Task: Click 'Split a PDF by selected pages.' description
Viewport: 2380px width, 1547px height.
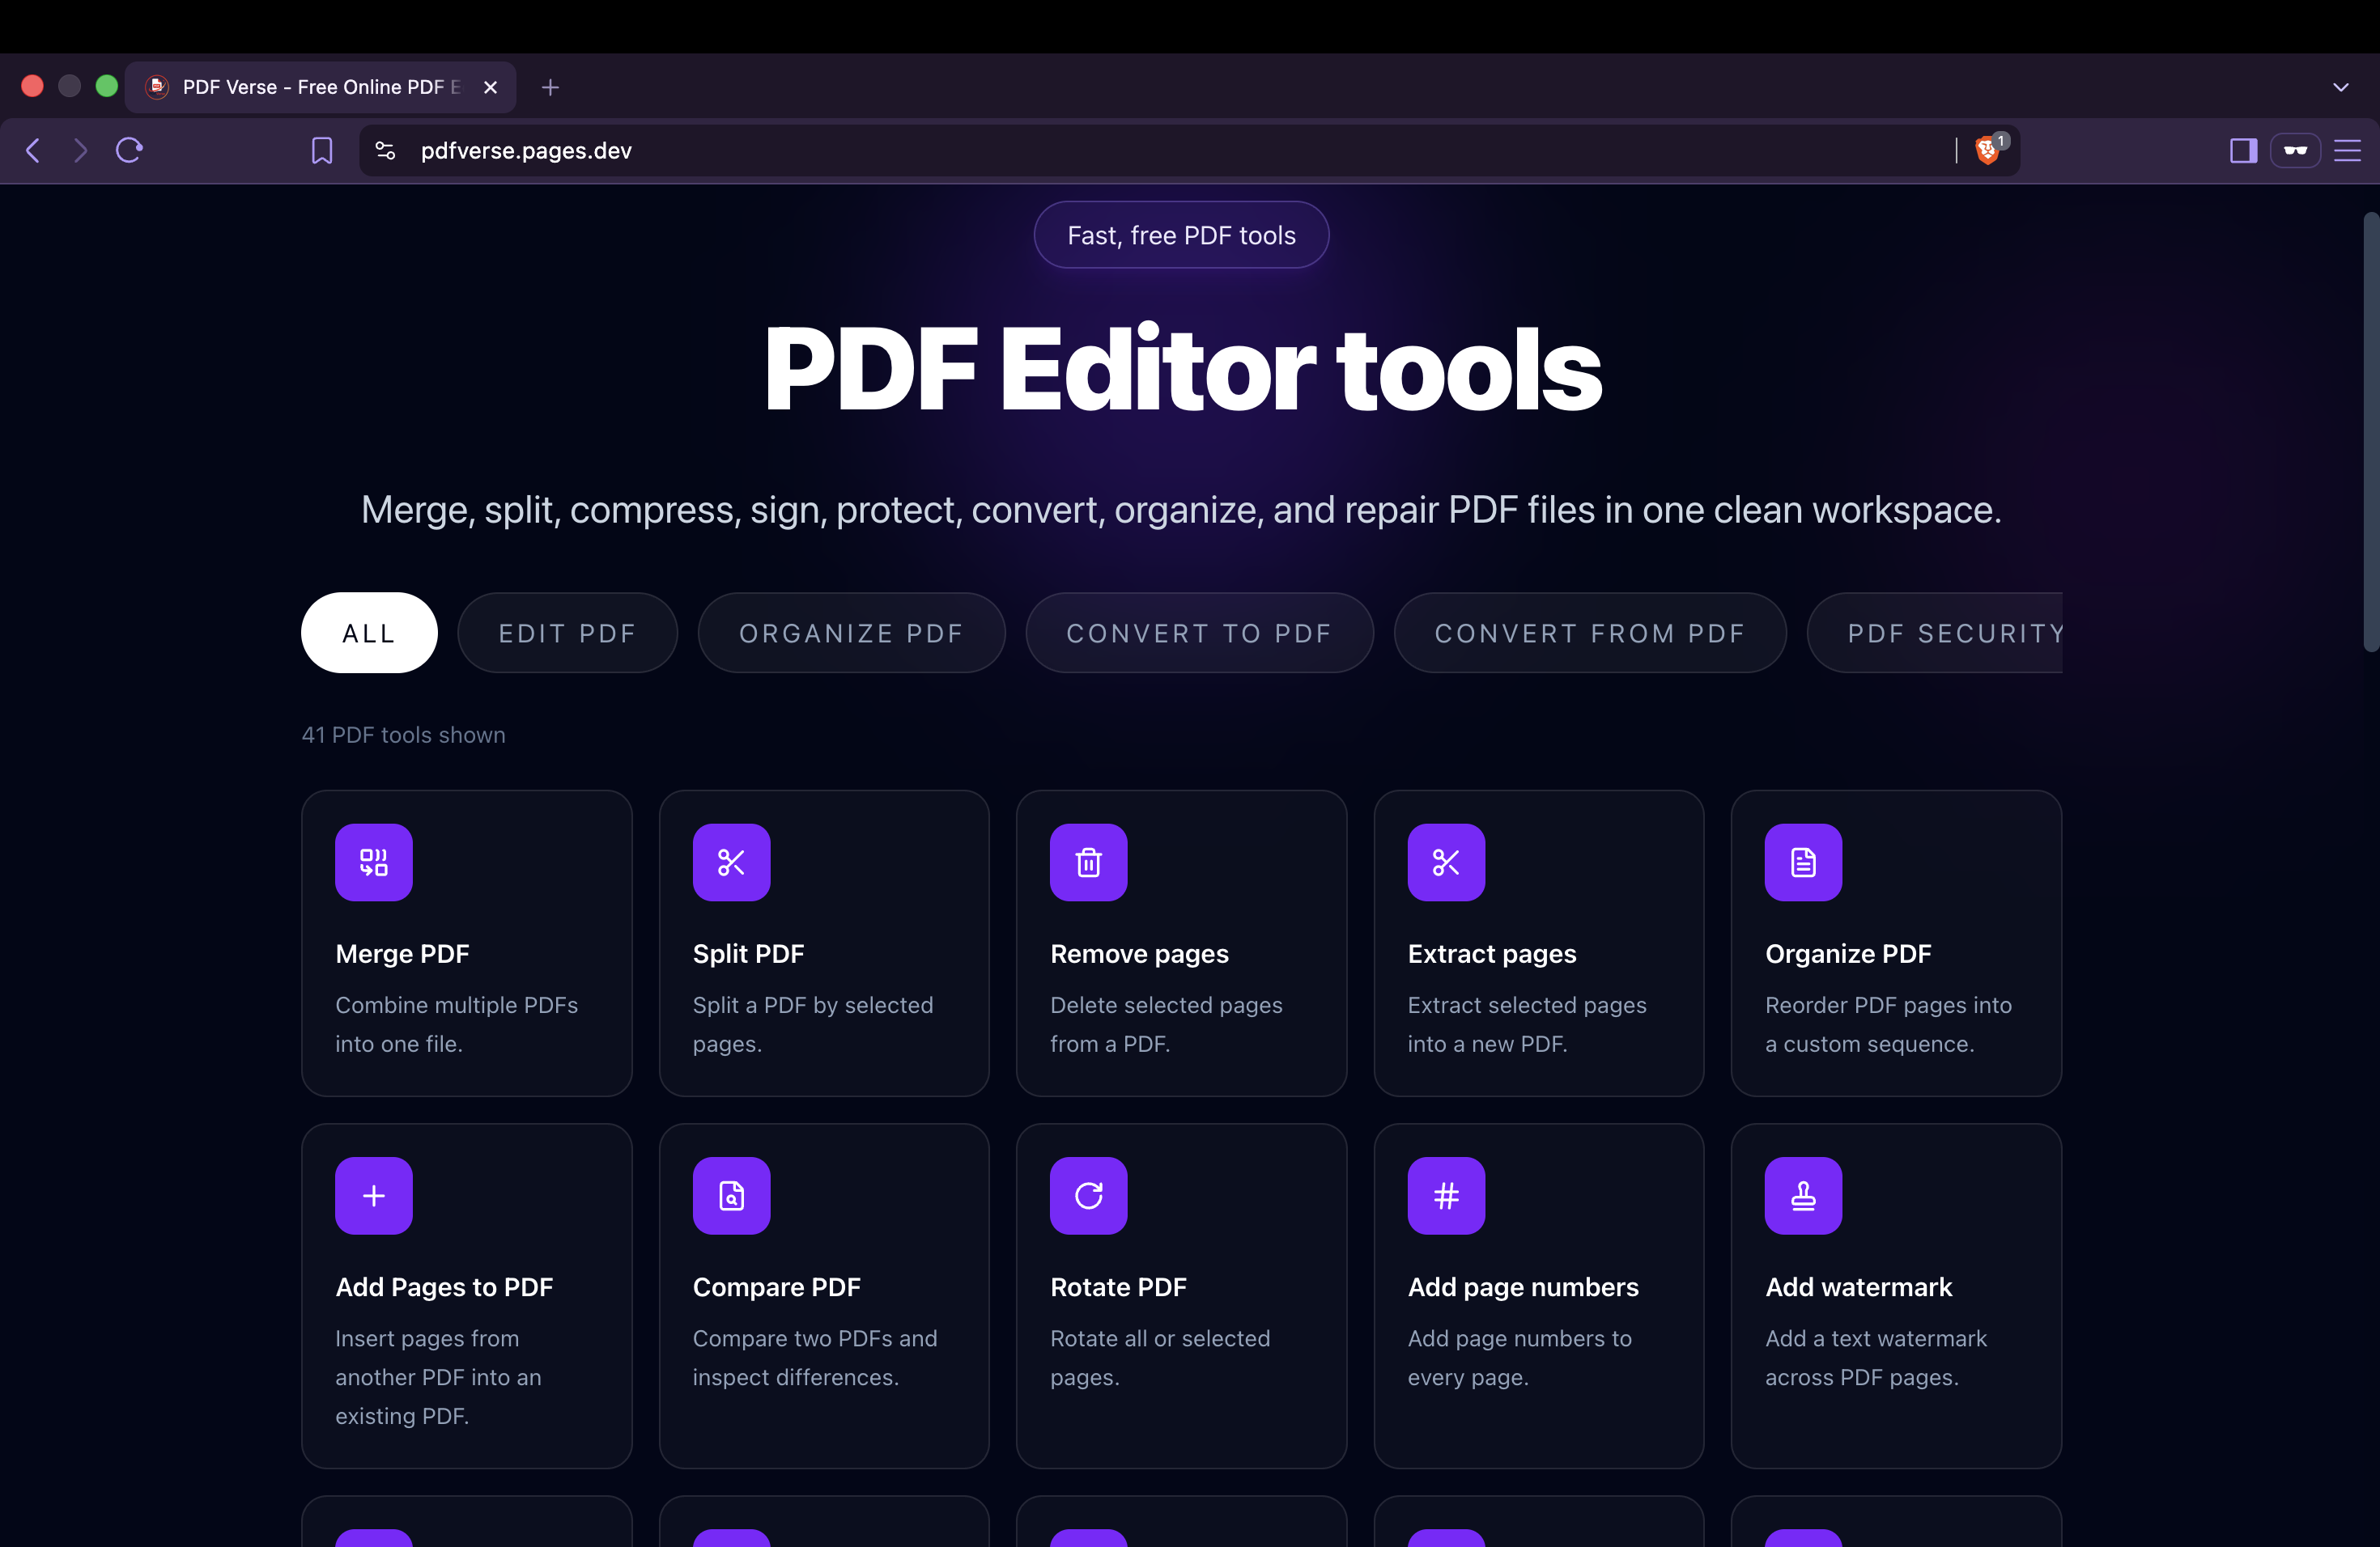Action: coord(813,1024)
